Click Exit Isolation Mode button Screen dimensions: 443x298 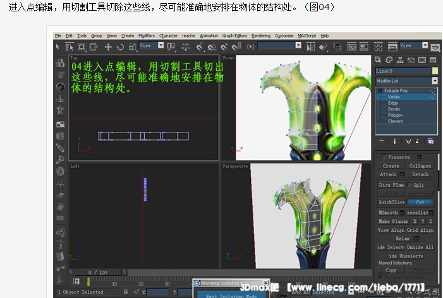click(231, 295)
